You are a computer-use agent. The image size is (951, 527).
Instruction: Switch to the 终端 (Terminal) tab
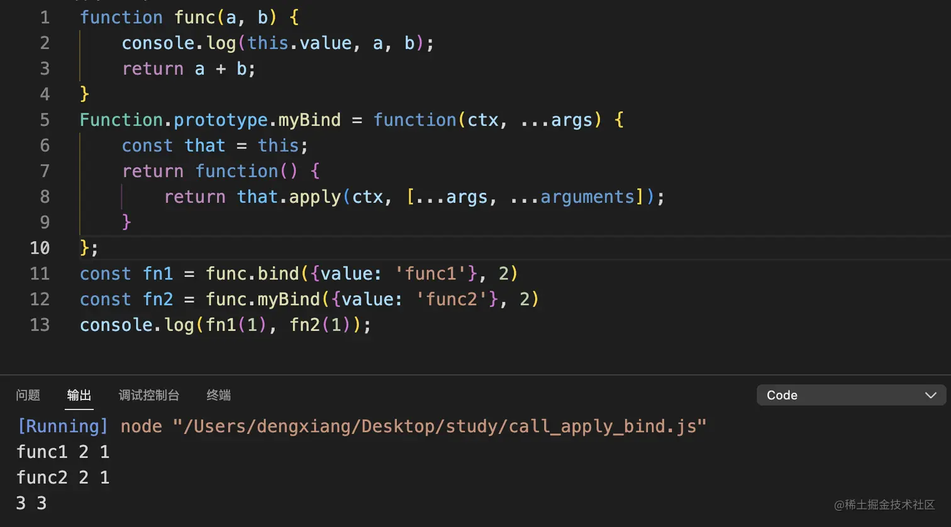[x=219, y=395]
